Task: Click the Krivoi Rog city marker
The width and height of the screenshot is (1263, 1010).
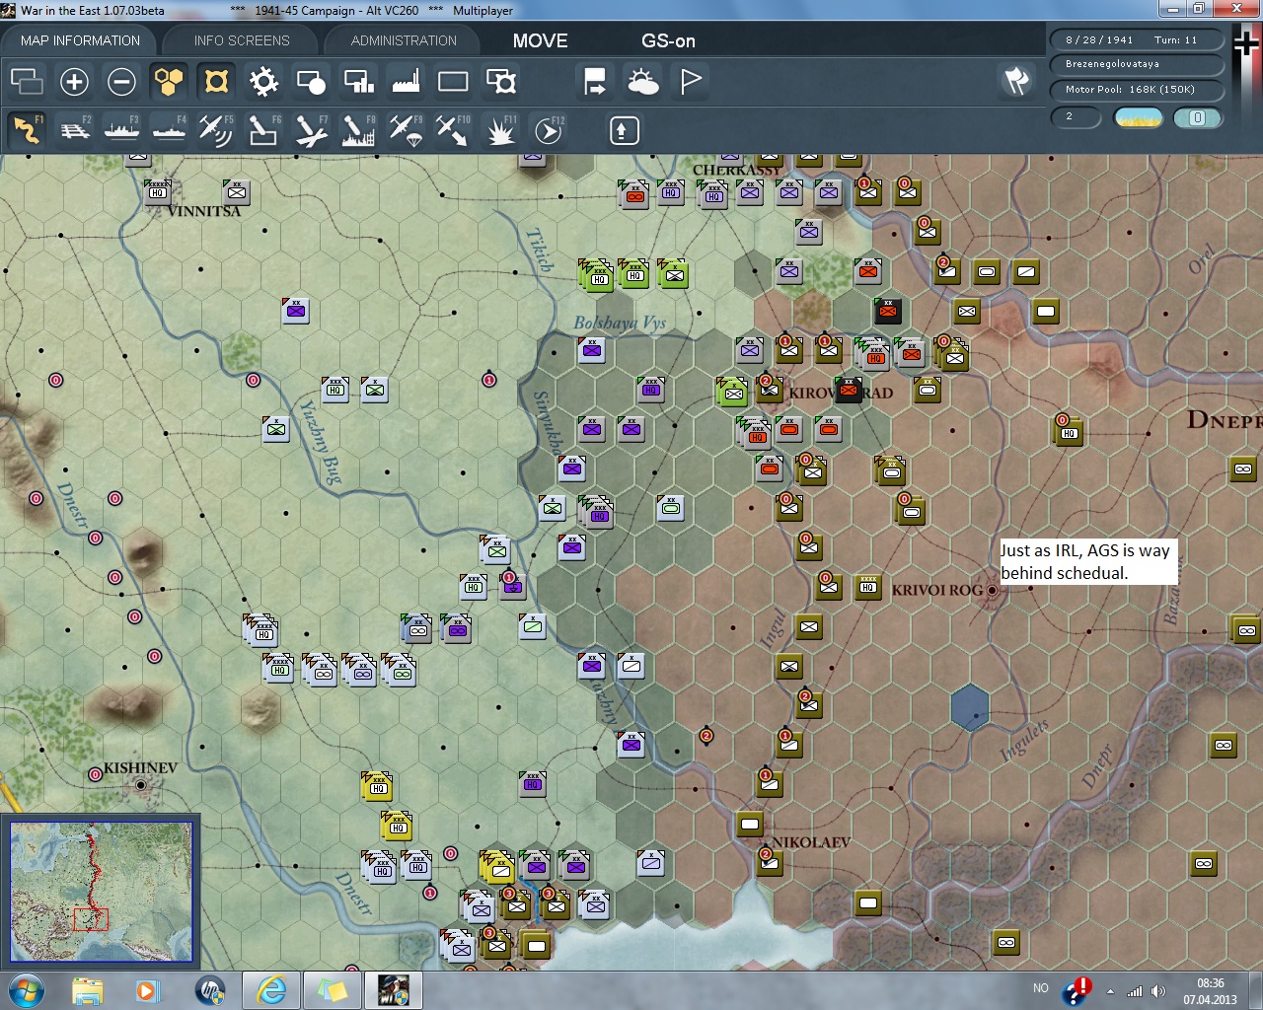Action: tap(992, 591)
